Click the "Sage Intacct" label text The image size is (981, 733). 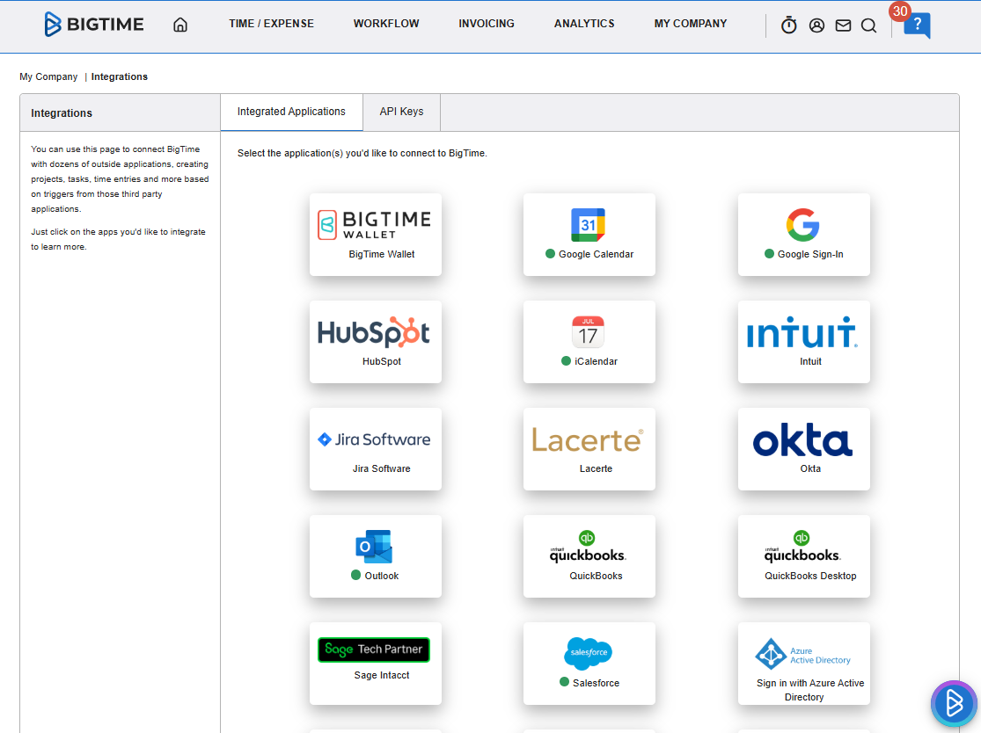[x=382, y=676]
